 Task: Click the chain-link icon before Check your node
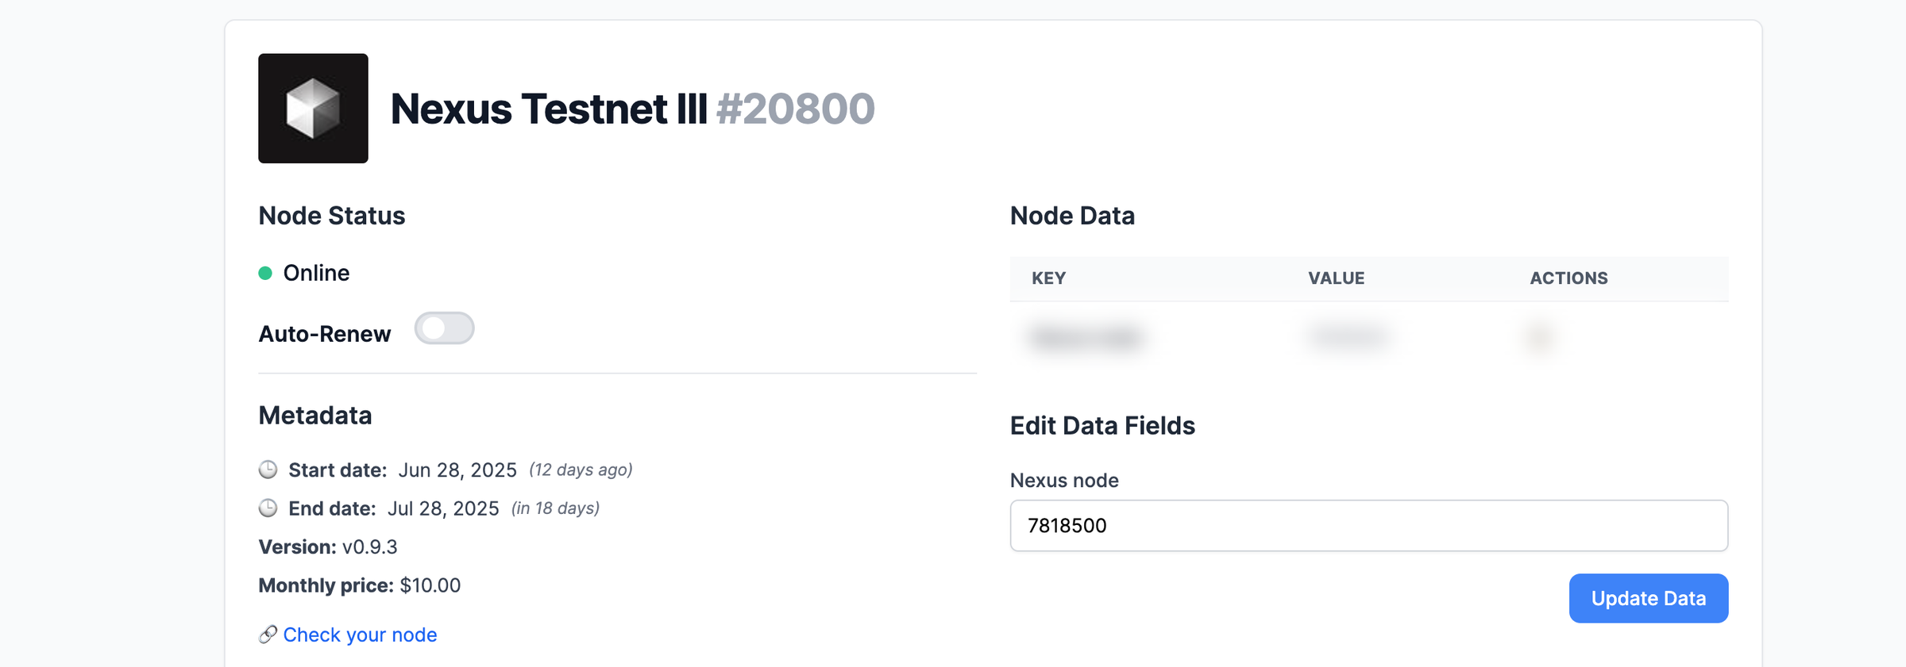coord(268,634)
